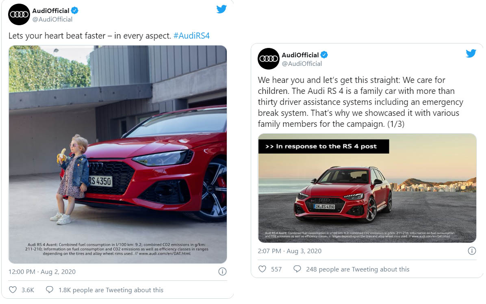Open the RS 4 response post image
The image size is (486, 304).
click(367, 188)
